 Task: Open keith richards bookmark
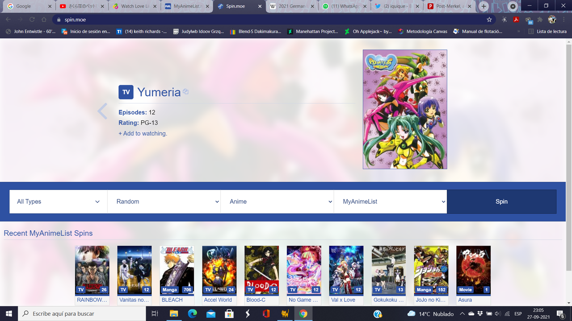(x=142, y=32)
